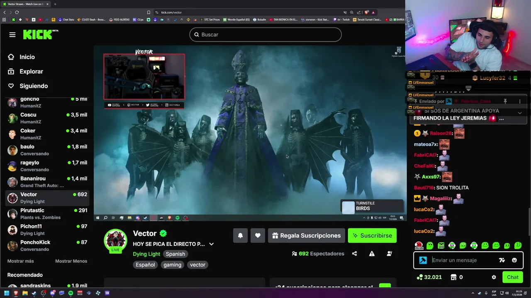Click the Suscribirse button
Image resolution: width=531 pixels, height=298 pixels.
(x=372, y=236)
